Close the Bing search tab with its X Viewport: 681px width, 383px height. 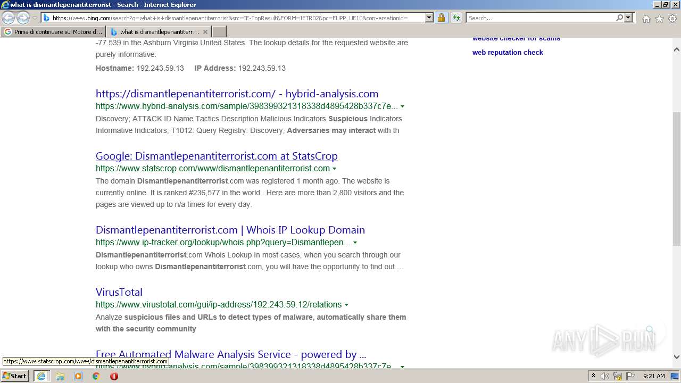click(205, 32)
